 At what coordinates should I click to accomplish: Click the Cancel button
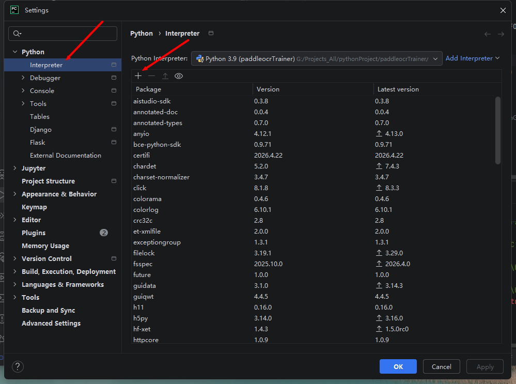441,366
